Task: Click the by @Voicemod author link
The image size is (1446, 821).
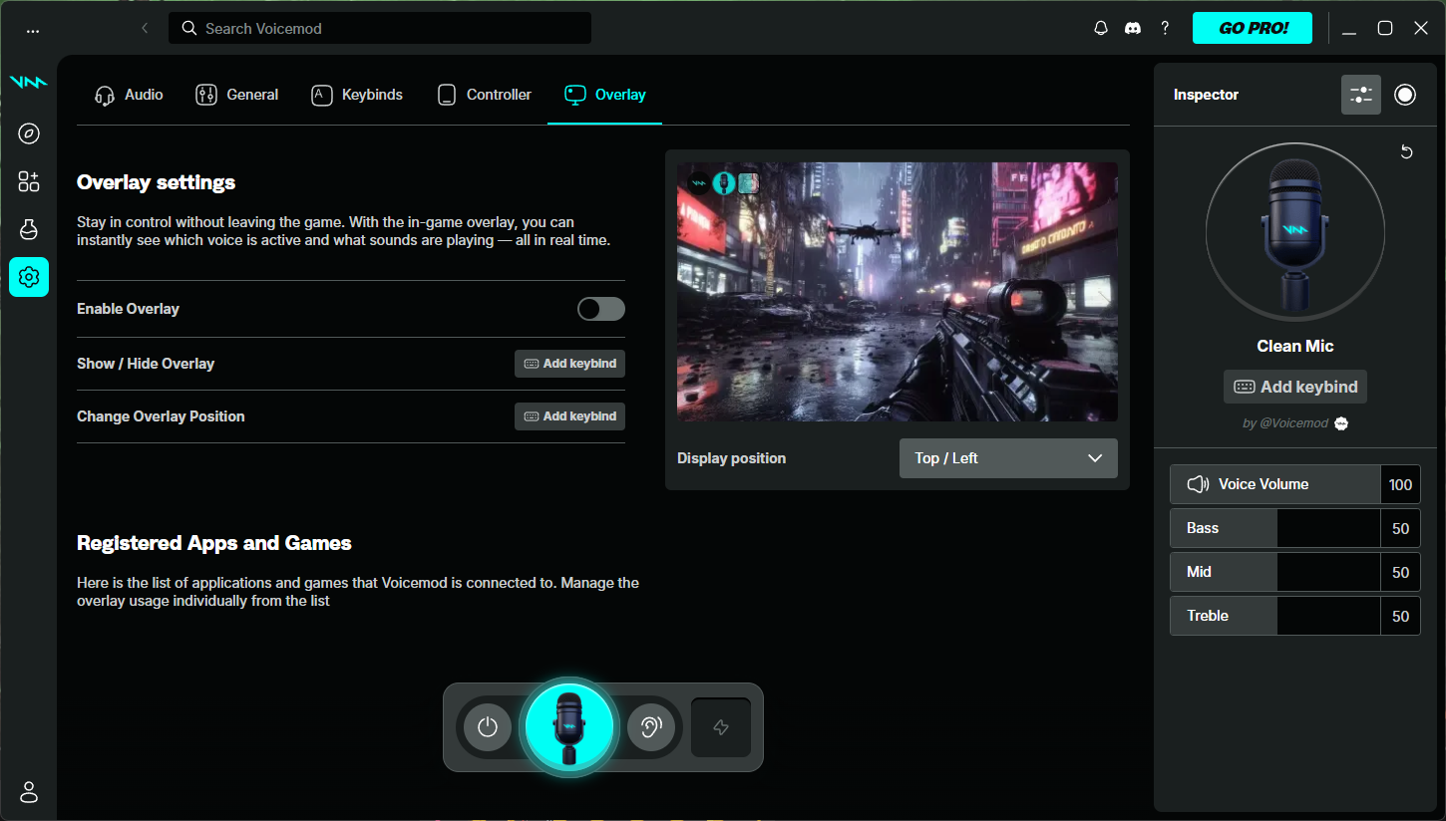Action: [x=1285, y=423]
